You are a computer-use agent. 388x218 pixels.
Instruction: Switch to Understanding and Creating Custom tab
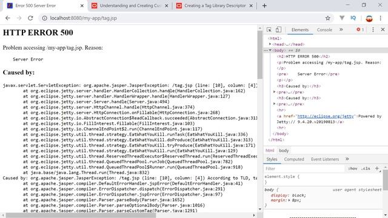pos(130,5)
